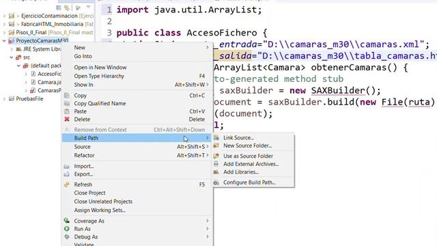Click the Configure Build Path icon
This screenshot has height=246, width=437.
click(216, 182)
